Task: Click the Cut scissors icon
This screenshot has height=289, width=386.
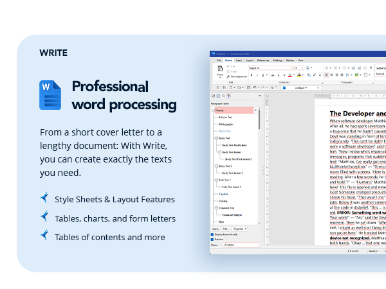Action: [x=228, y=66]
